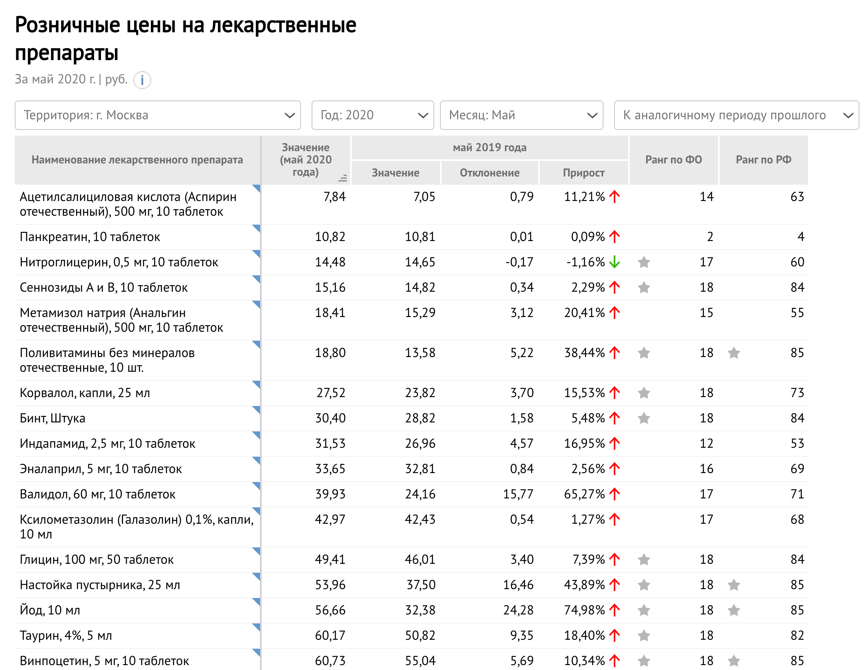This screenshot has height=670, width=866.
Task: Click rank 63 in Ацетилсалициловая кислота row
Action: click(x=797, y=197)
